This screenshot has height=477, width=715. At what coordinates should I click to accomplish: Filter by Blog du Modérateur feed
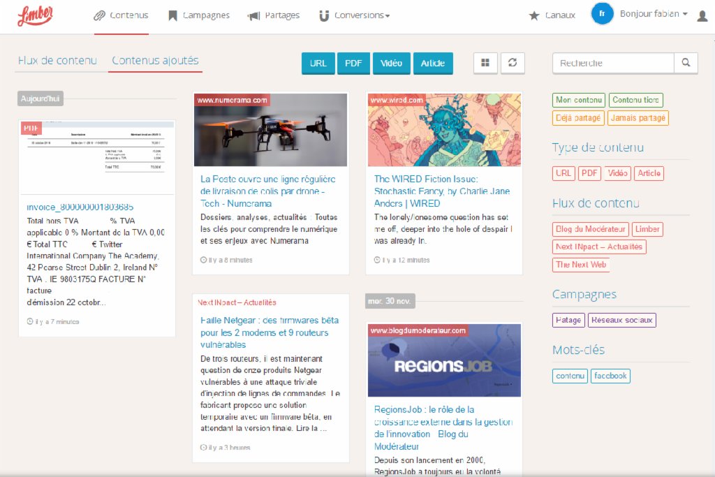point(591,229)
